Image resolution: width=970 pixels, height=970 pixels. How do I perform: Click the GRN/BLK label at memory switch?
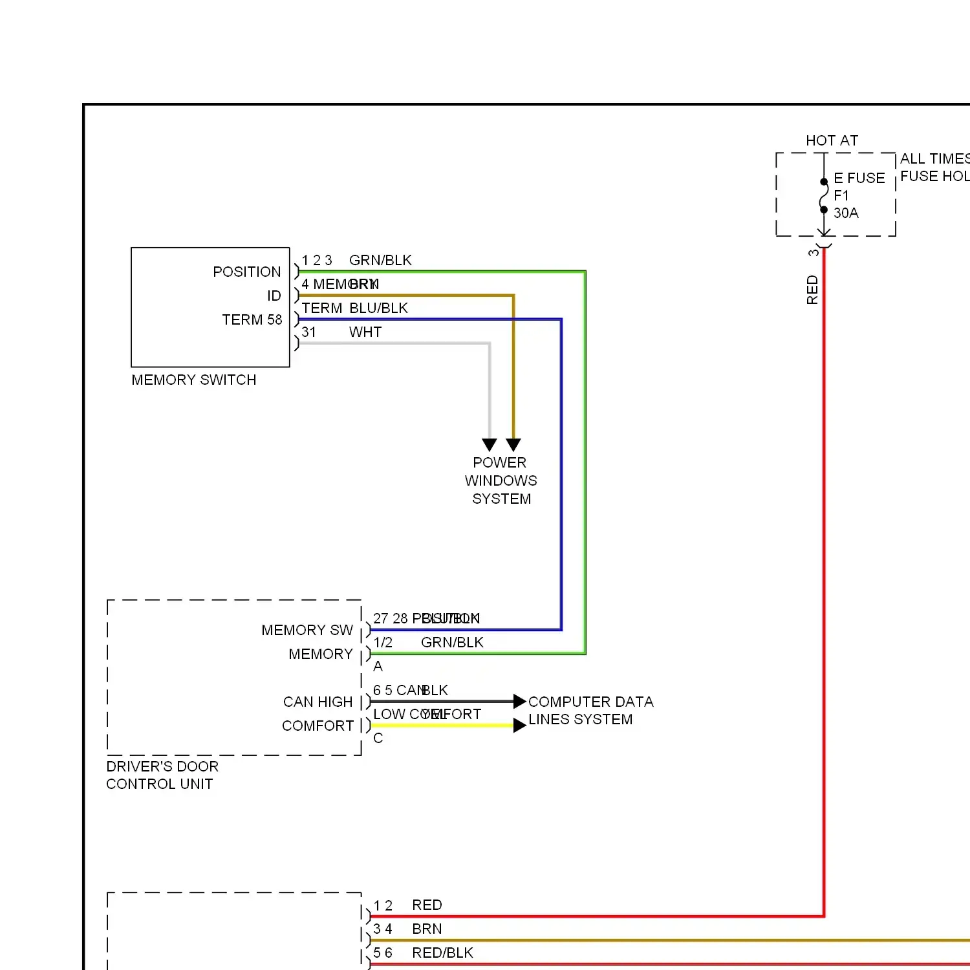(x=380, y=261)
